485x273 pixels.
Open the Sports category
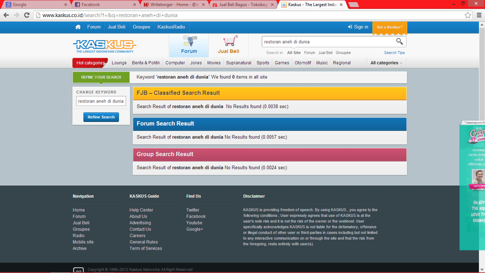point(263,63)
